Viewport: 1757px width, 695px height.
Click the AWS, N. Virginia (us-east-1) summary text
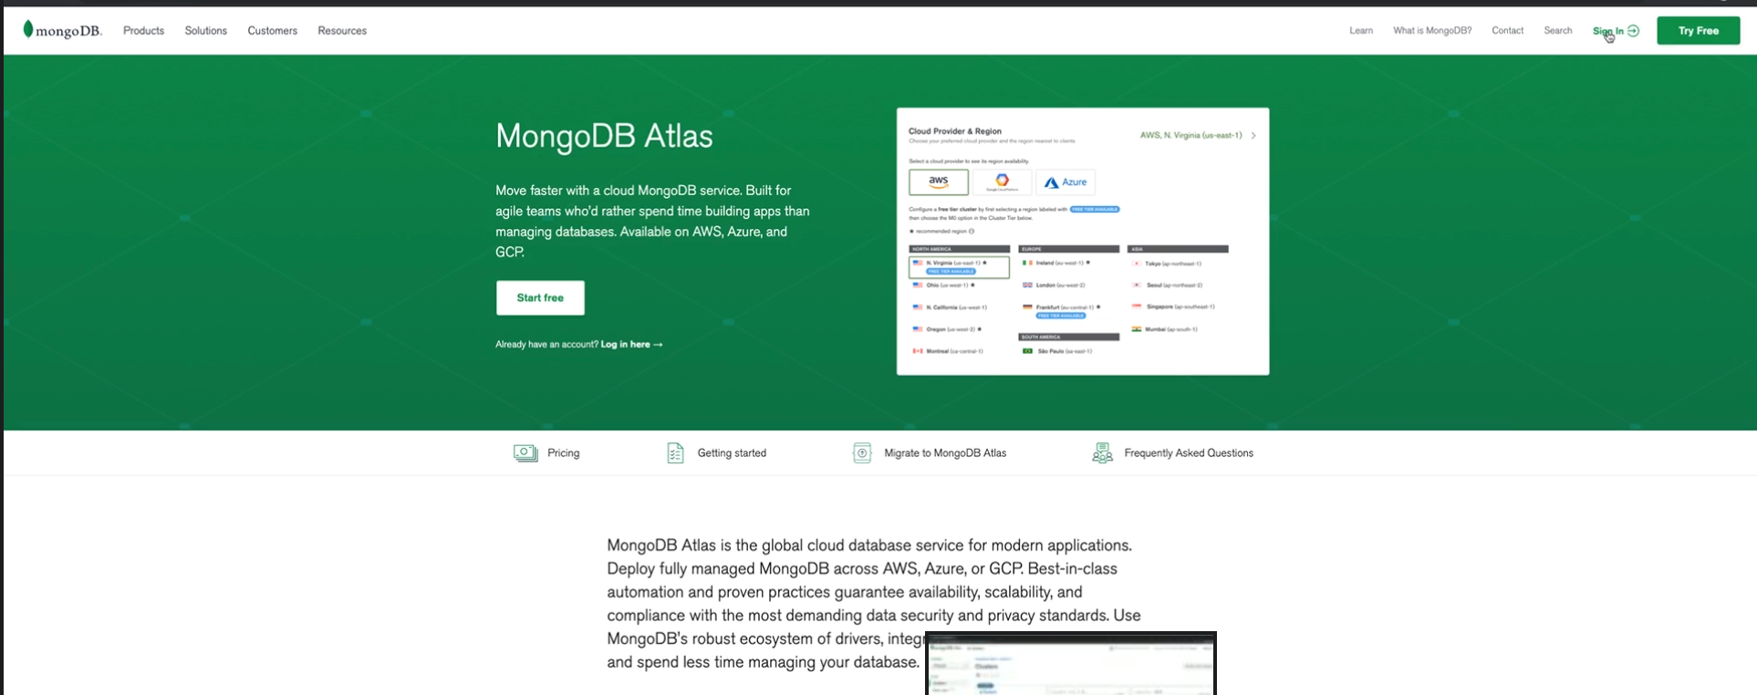click(x=1190, y=135)
